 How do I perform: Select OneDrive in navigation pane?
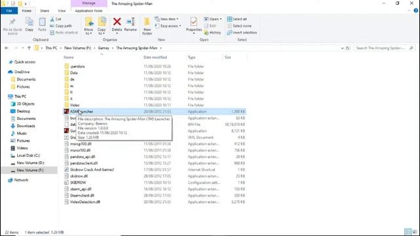coord(22,72)
